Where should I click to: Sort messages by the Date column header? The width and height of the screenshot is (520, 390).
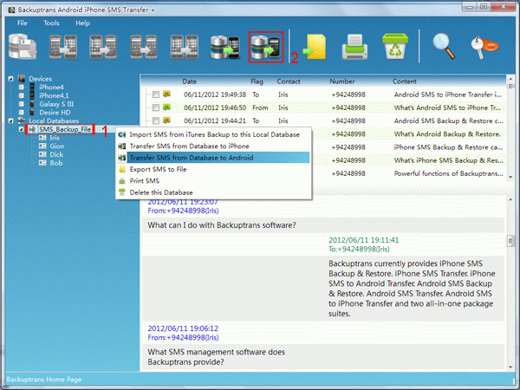click(x=189, y=81)
